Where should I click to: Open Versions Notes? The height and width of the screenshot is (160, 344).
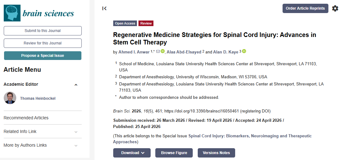click(216, 153)
